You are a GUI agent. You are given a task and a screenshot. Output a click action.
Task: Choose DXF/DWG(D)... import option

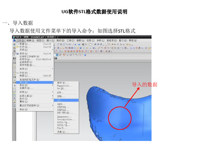coord(66,113)
